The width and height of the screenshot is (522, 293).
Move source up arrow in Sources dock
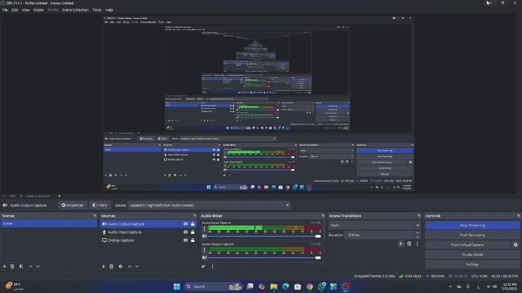click(130, 267)
